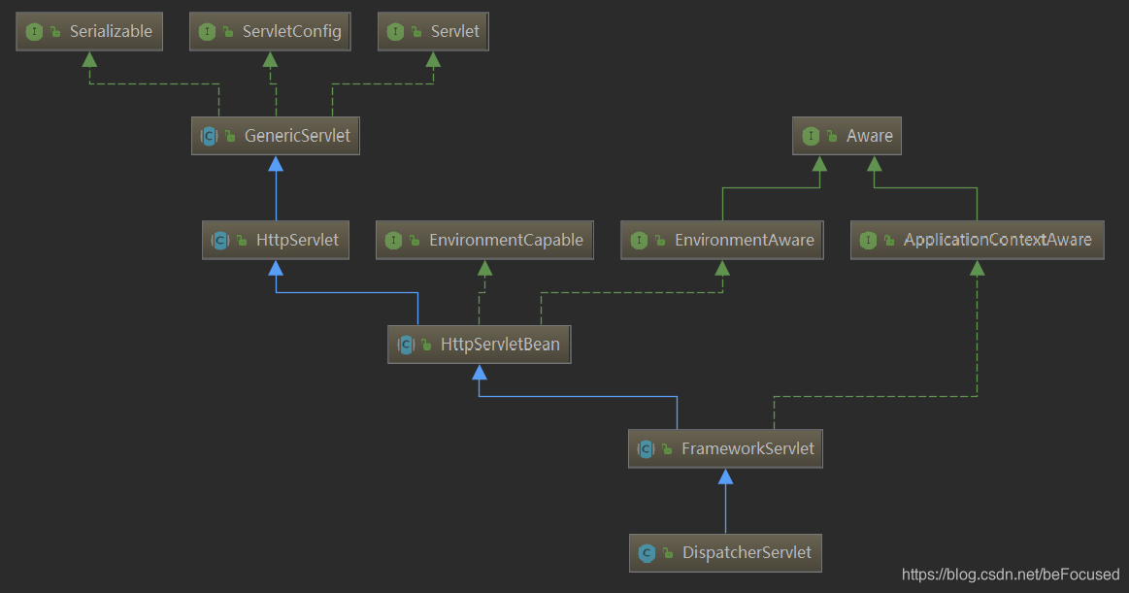This screenshot has height=593, width=1129.
Task: Select the Serializable label text
Action: pyautogui.click(x=111, y=32)
